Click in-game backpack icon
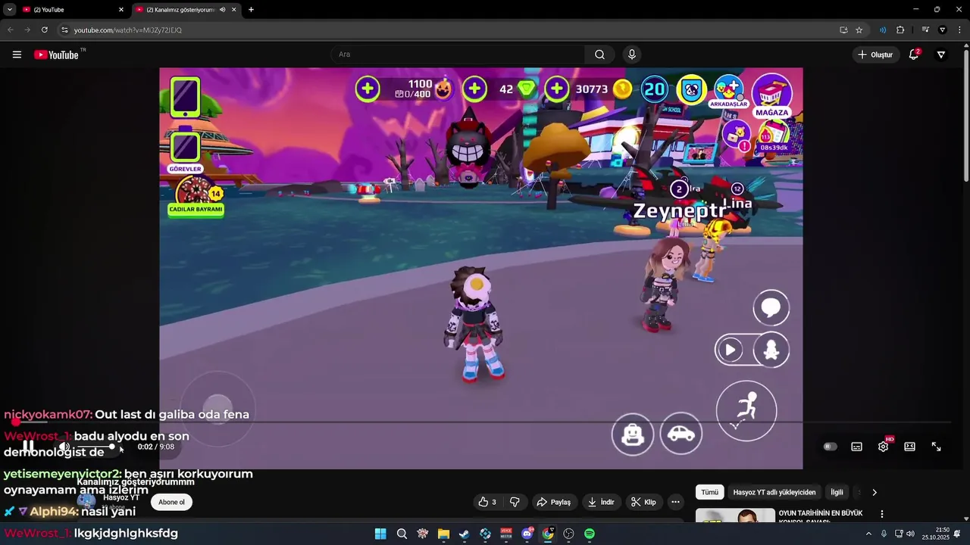Screen dimensions: 970x545 tap(632, 434)
